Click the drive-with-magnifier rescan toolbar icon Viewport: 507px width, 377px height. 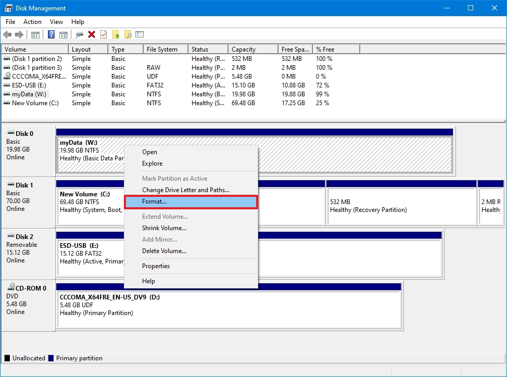tap(78, 34)
